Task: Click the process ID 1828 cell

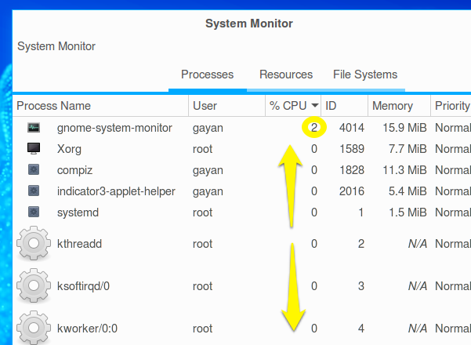Action: (x=351, y=170)
